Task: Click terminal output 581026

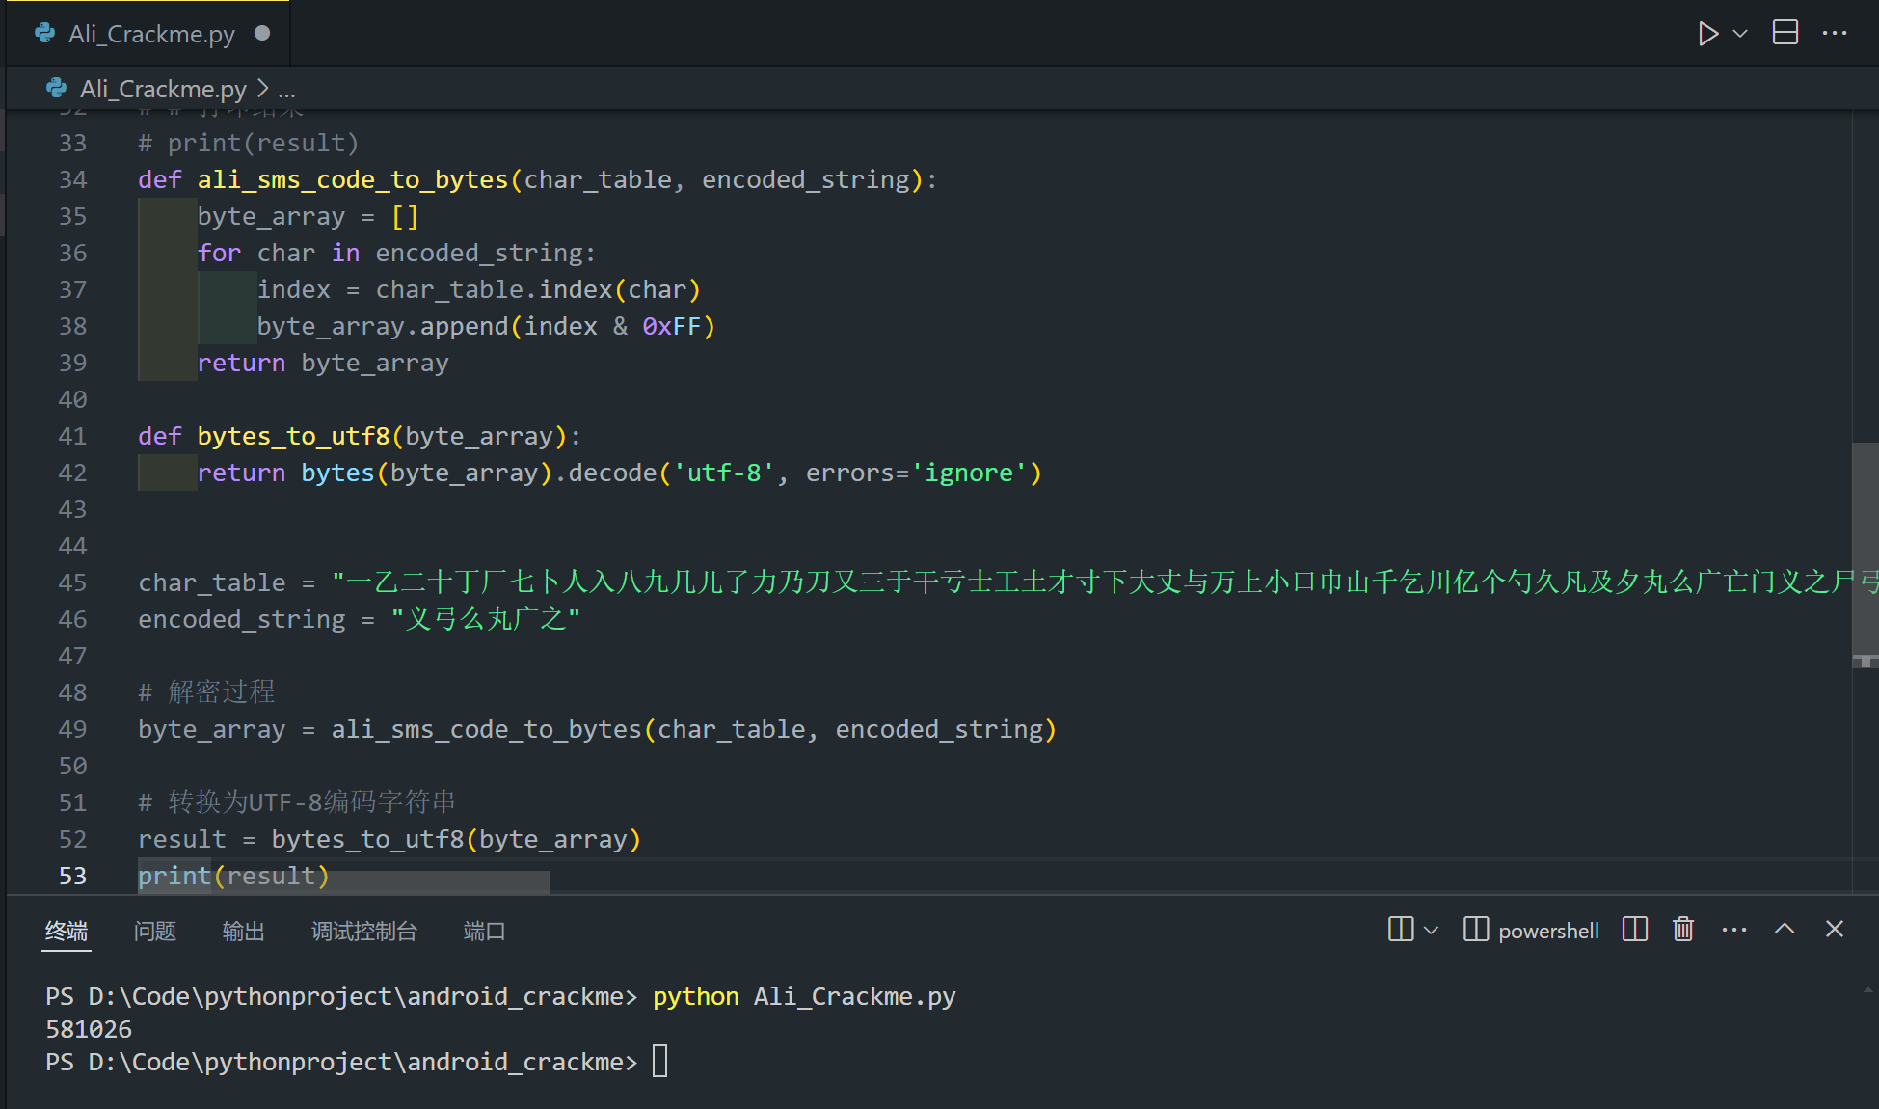Action: click(x=89, y=1030)
